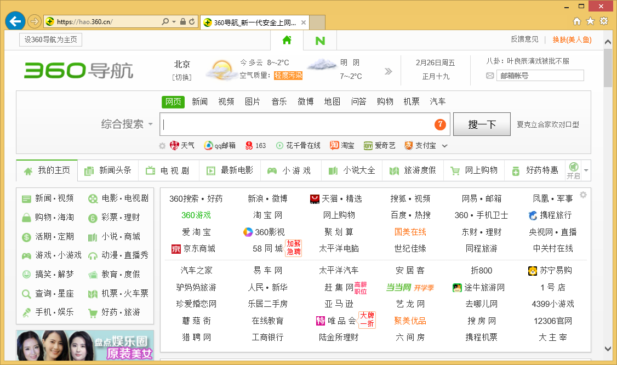Click the browser forward arrow button
This screenshot has height=365, width=617.
[x=35, y=22]
